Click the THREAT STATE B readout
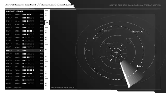166x93 pixels. (x=152, y=5)
